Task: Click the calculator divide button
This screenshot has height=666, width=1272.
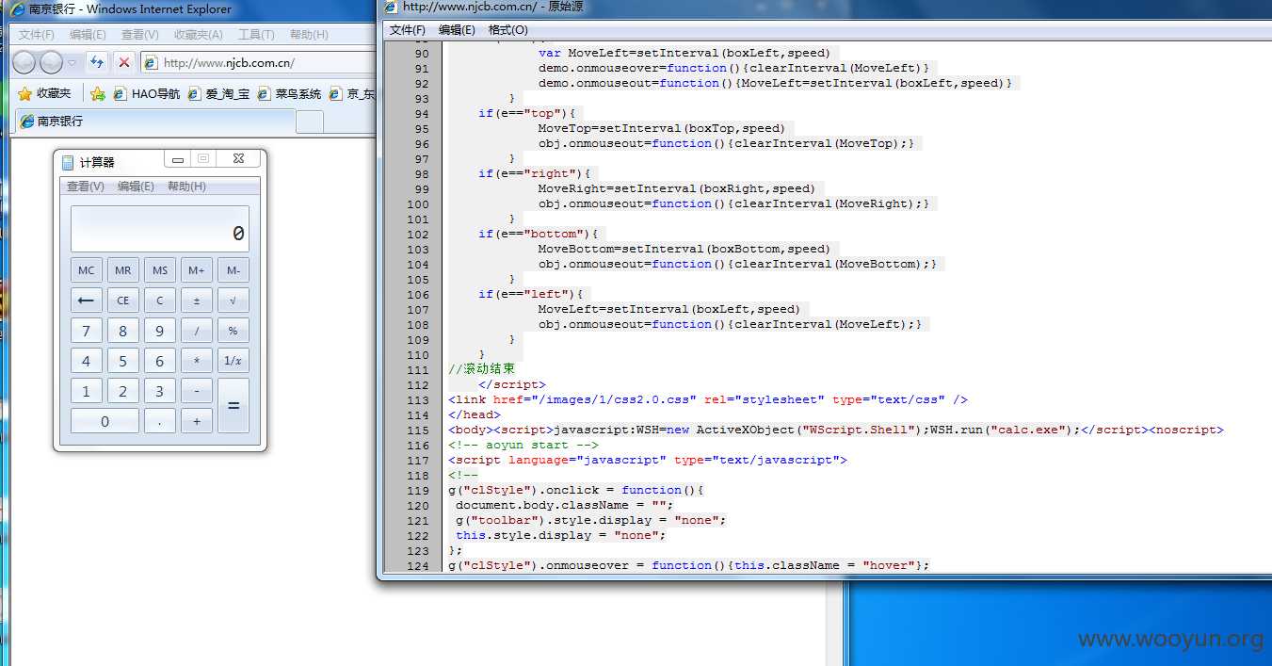Action: (x=197, y=331)
